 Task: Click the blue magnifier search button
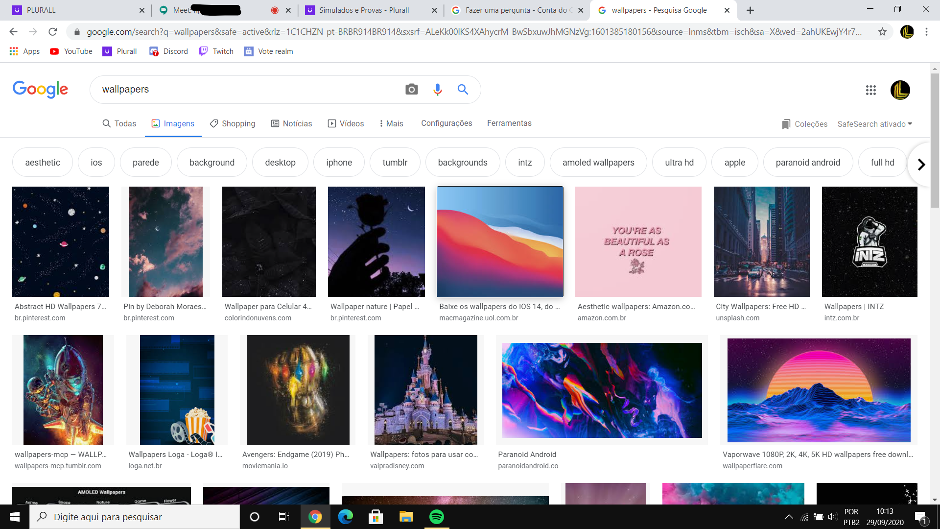point(463,89)
